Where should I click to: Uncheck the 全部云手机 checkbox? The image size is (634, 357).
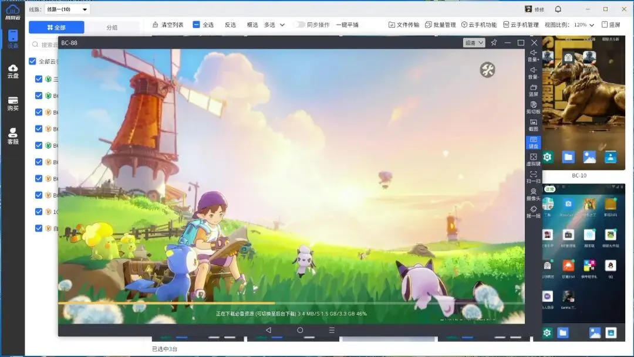tap(32, 62)
